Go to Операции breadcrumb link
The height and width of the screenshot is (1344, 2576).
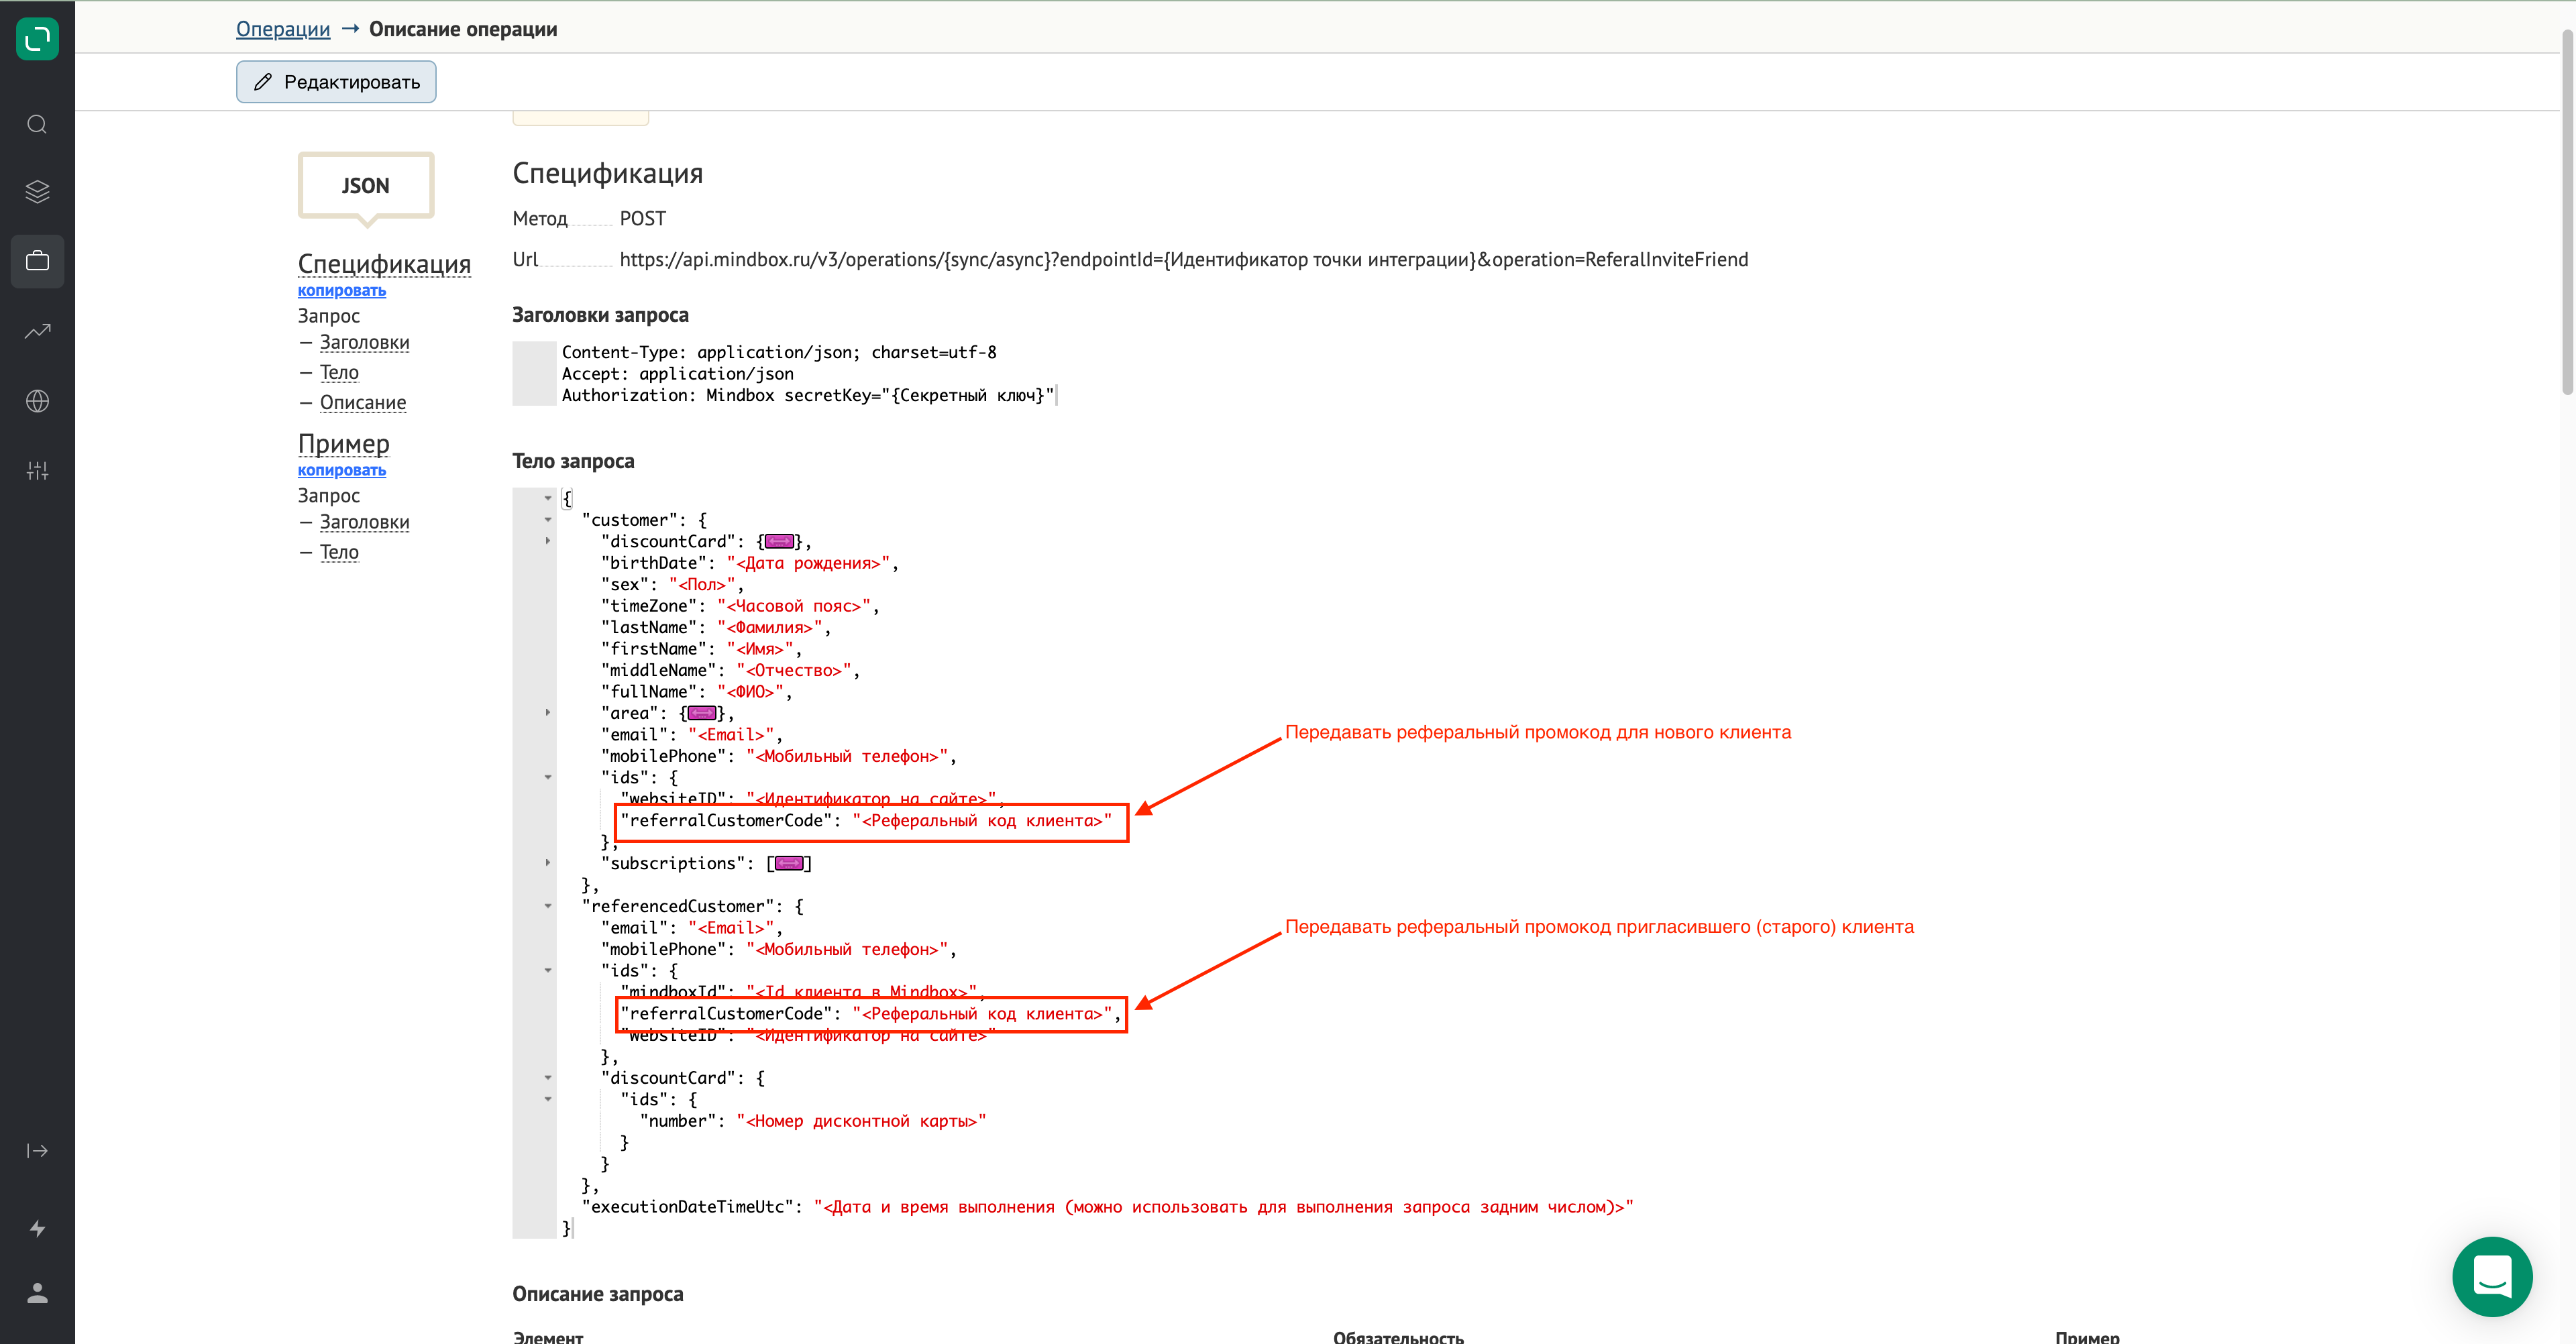coord(283,29)
